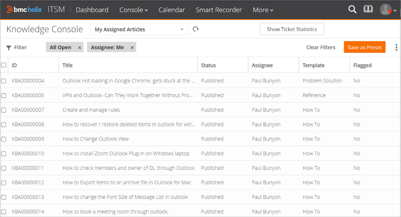Open the knowledge book icon
The width and height of the screenshot is (401, 217).
click(368, 9)
